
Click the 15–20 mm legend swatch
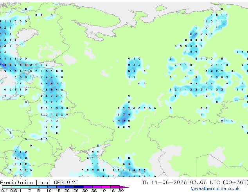click(61, 187)
